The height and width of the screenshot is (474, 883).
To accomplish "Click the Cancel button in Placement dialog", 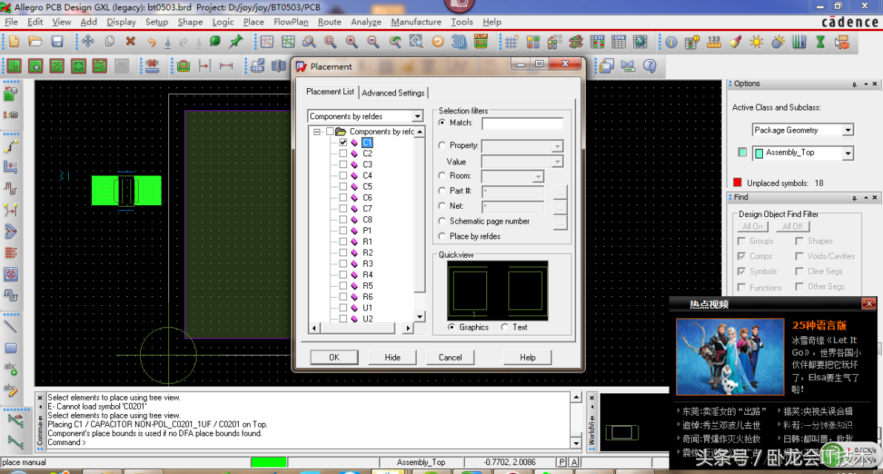I will [450, 358].
